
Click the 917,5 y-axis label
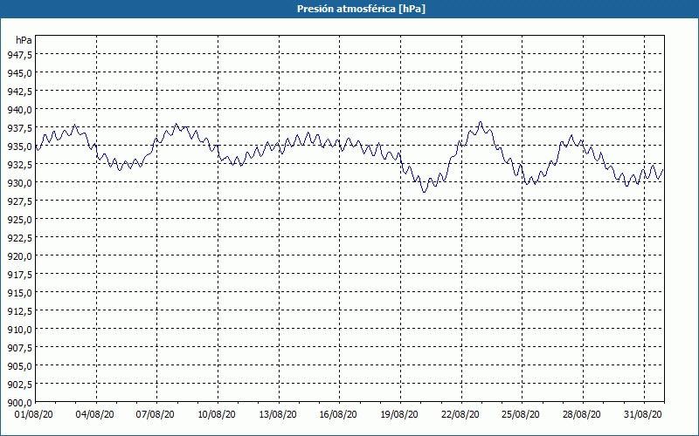pos(19,274)
